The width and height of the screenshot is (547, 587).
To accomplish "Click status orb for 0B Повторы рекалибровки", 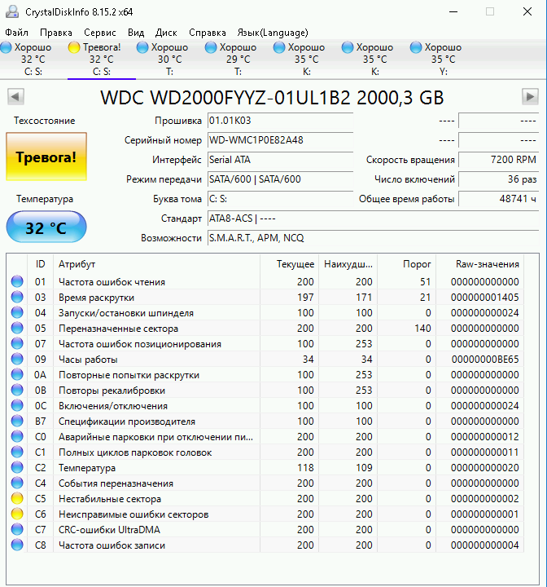I will (x=17, y=390).
